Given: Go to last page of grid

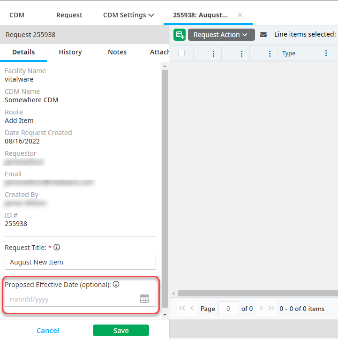Looking at the screenshot, I should [x=271, y=308].
